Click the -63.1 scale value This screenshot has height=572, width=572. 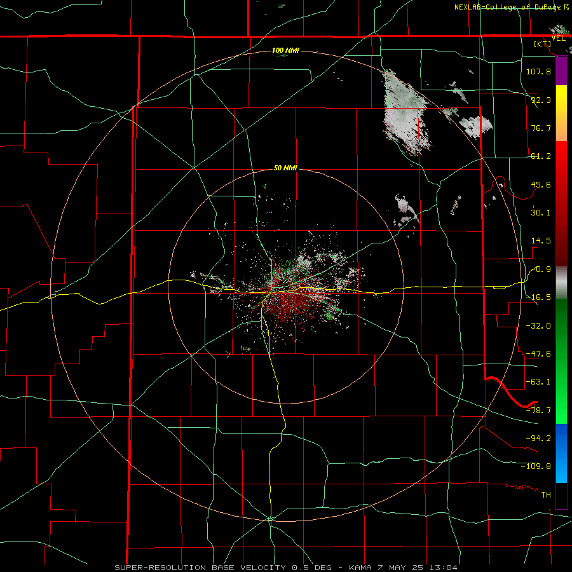coord(538,382)
